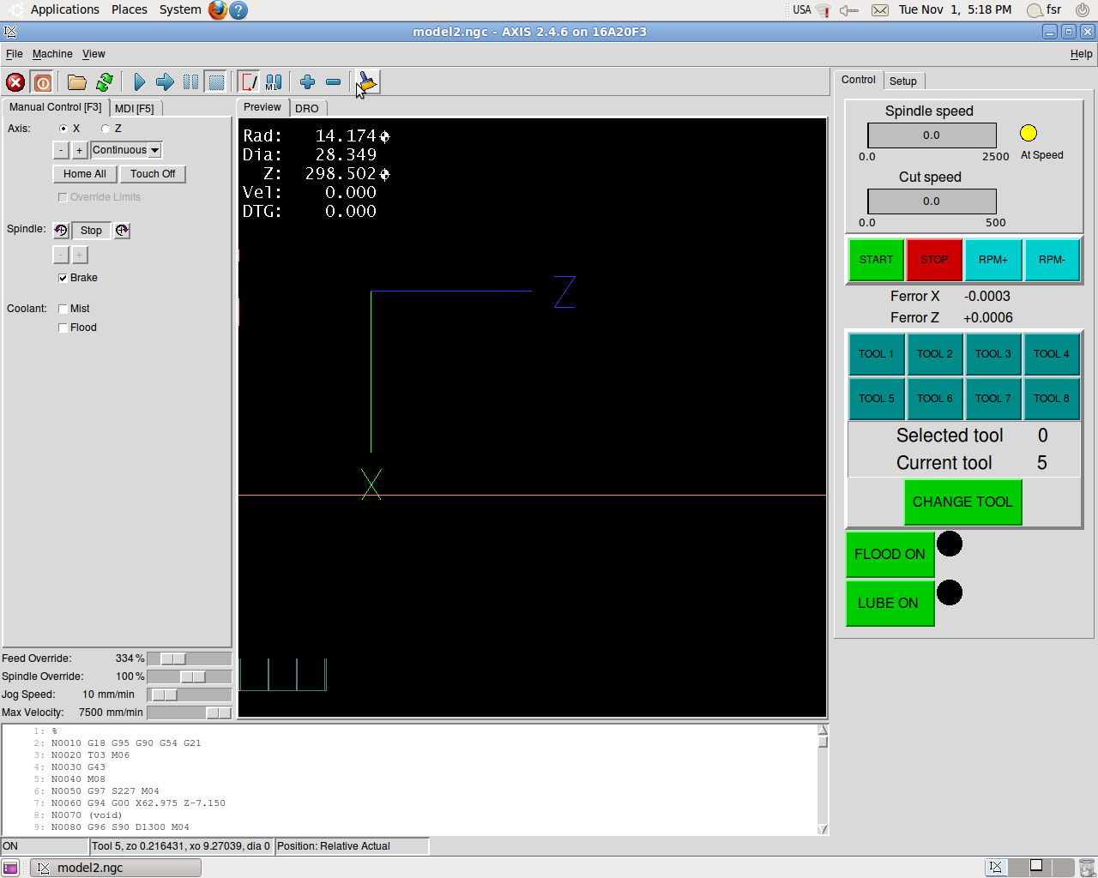Open the Applications menu in top panel
Screen dimensions: 1098x878
64,9
